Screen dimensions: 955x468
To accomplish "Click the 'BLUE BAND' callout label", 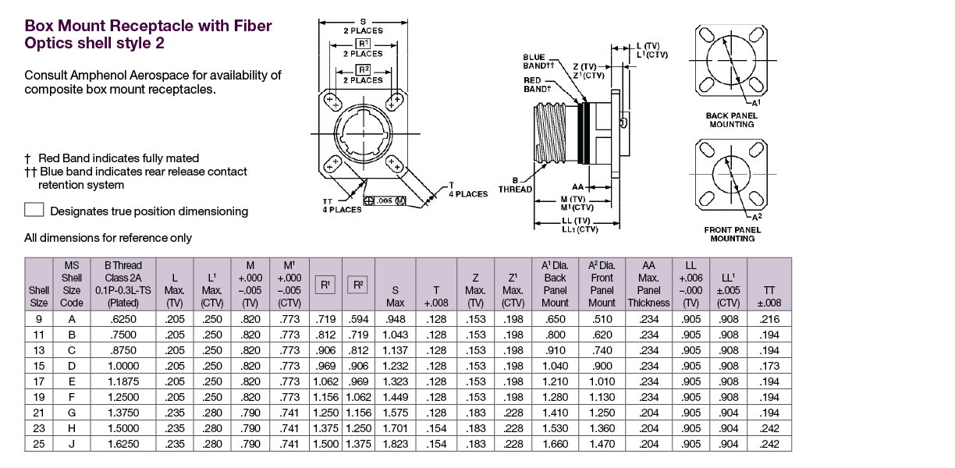I will tap(538, 62).
